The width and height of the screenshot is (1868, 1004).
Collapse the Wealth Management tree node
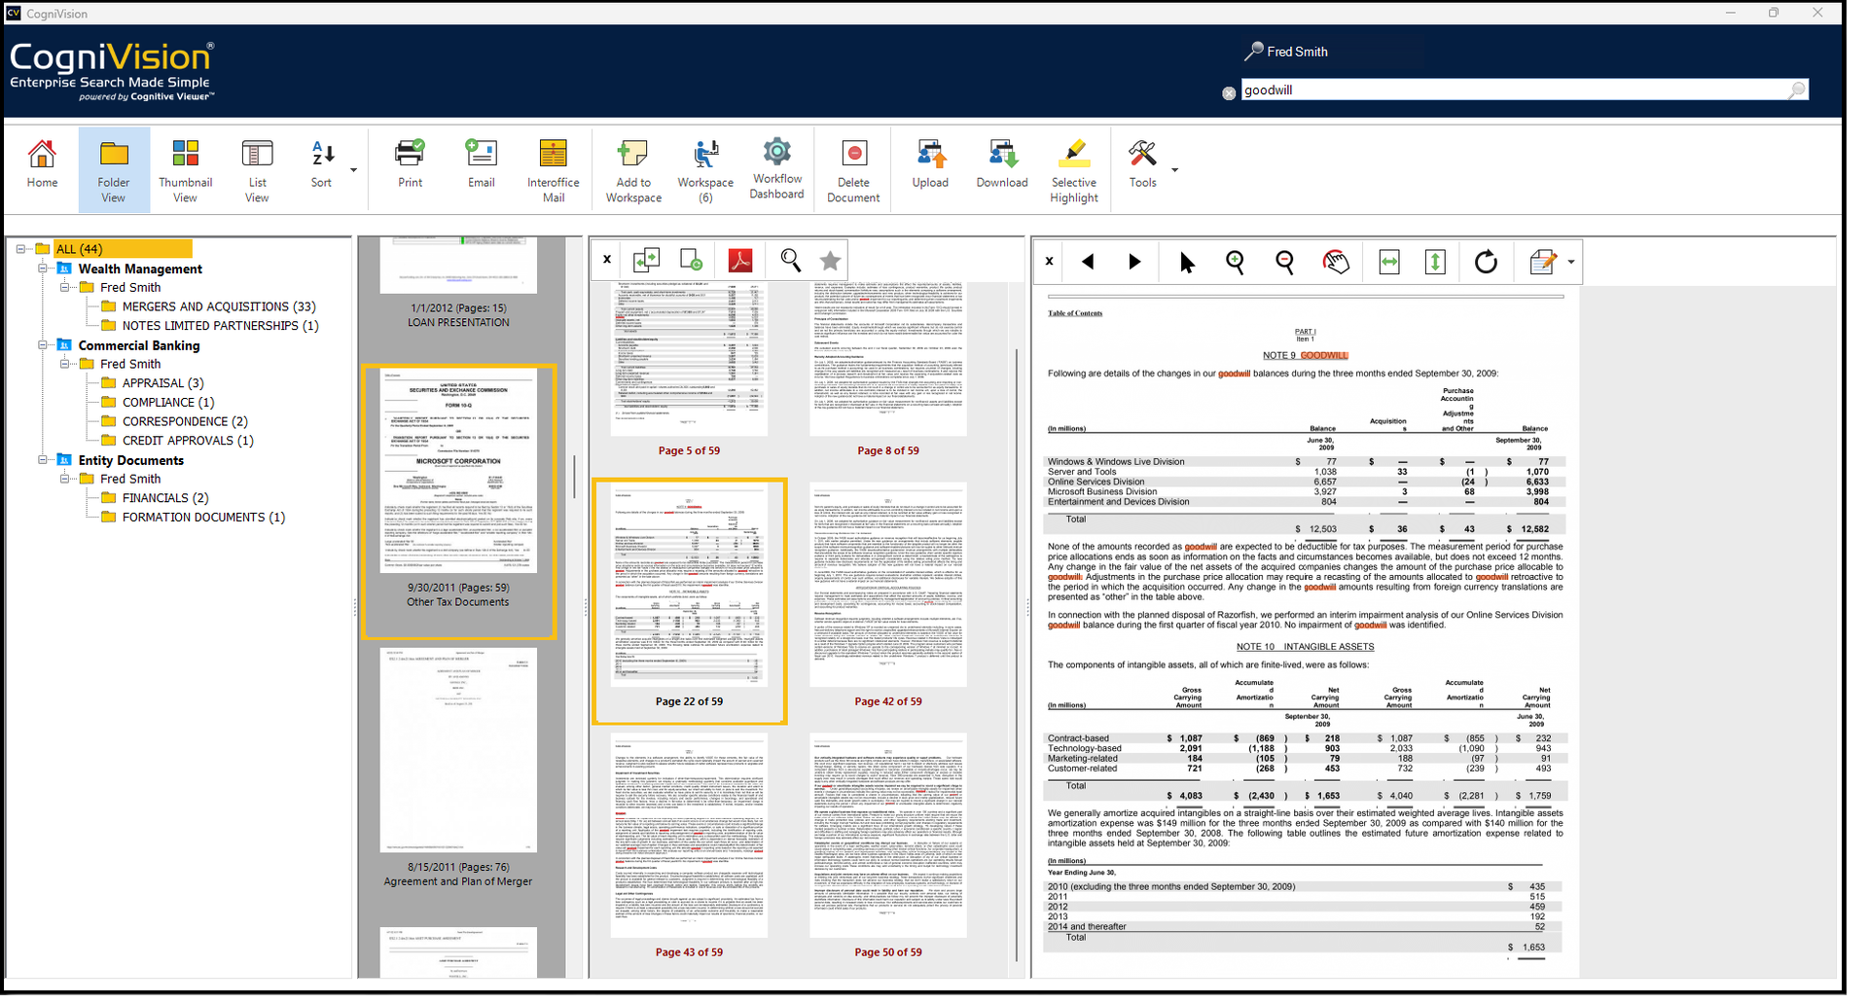pyautogui.click(x=43, y=269)
